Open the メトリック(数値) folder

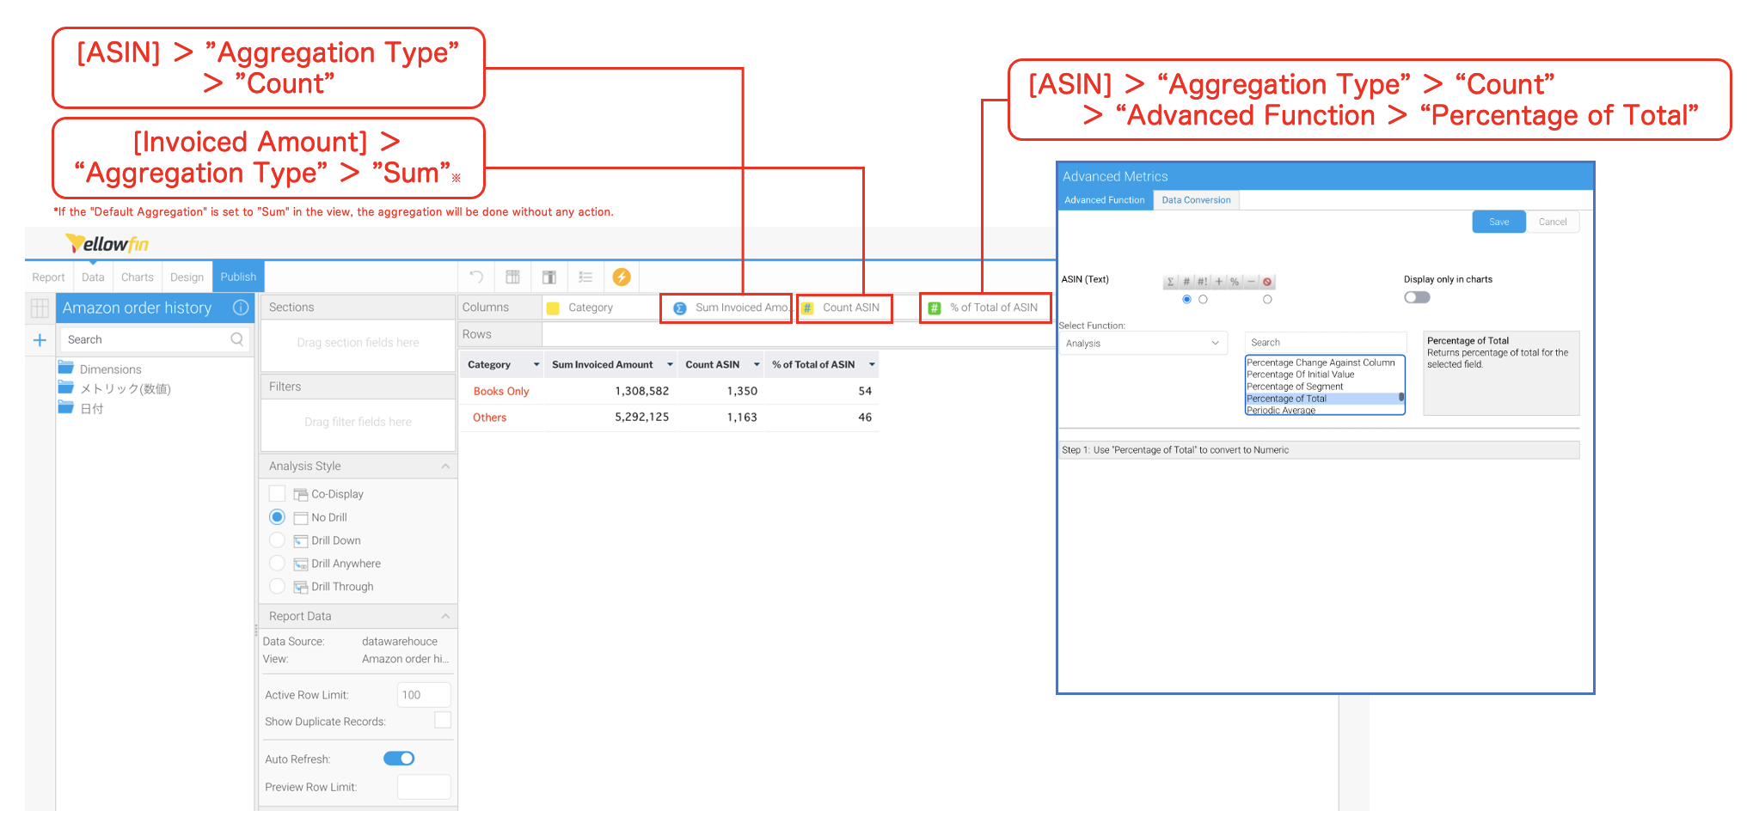point(66,387)
